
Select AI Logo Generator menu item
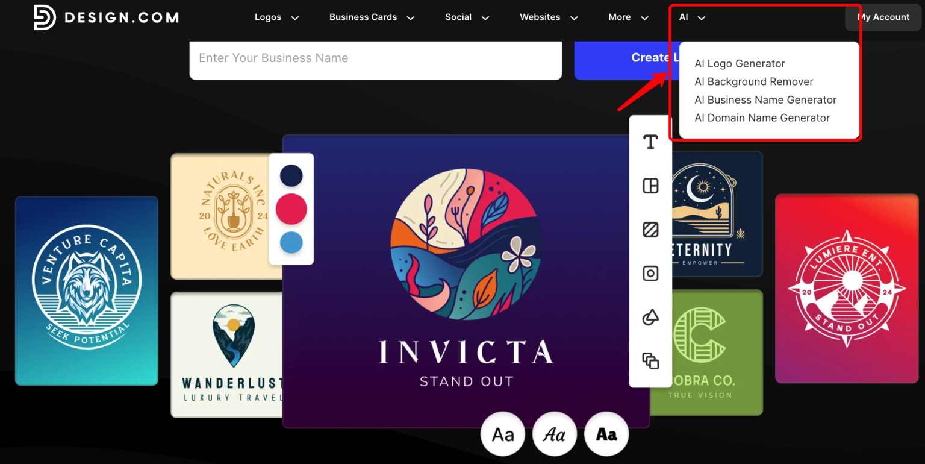(740, 64)
